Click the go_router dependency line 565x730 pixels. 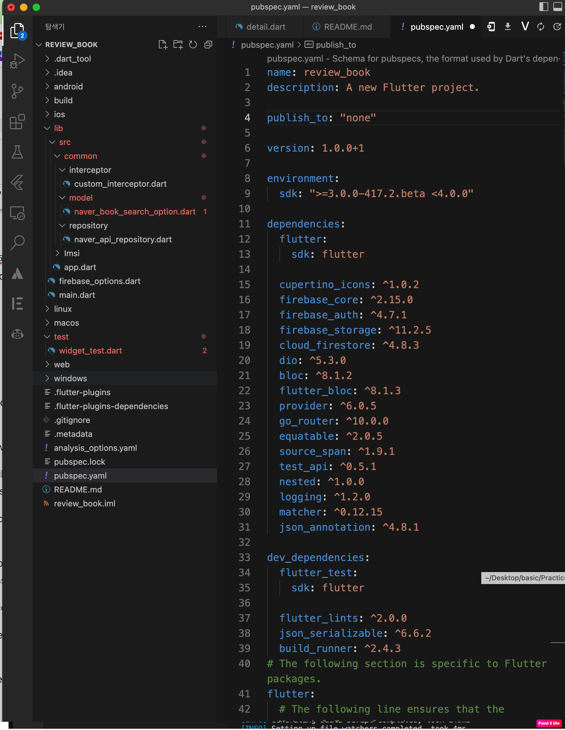pyautogui.click(x=334, y=421)
